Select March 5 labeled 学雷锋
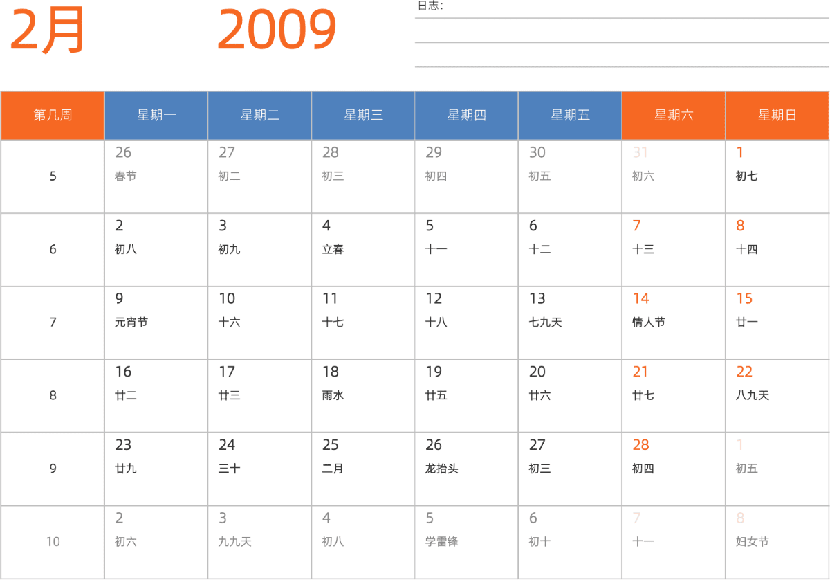 tap(466, 542)
